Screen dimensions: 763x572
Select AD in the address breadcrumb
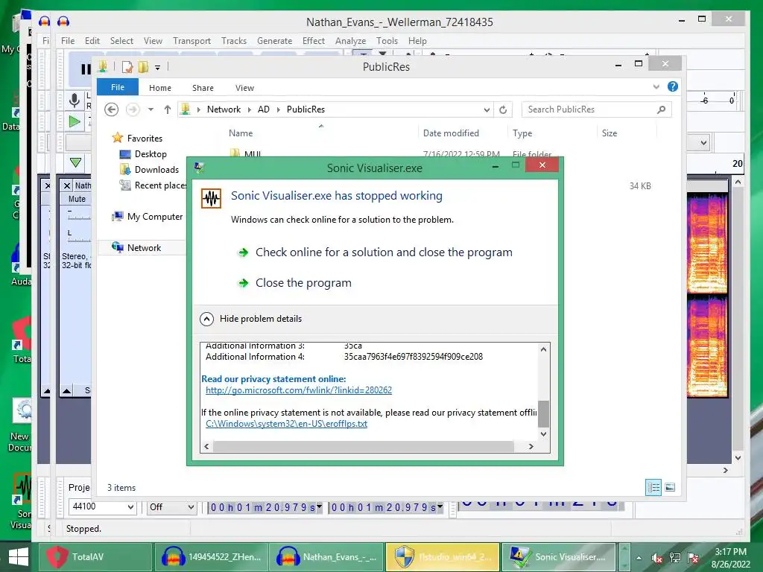263,109
